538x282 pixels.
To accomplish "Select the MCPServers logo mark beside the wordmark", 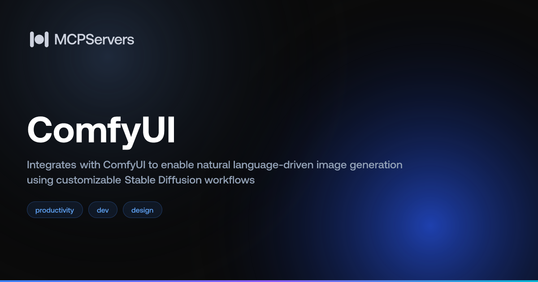I will tap(39, 39).
